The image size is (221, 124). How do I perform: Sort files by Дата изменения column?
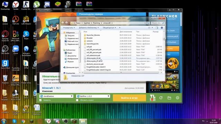click(x=126, y=32)
